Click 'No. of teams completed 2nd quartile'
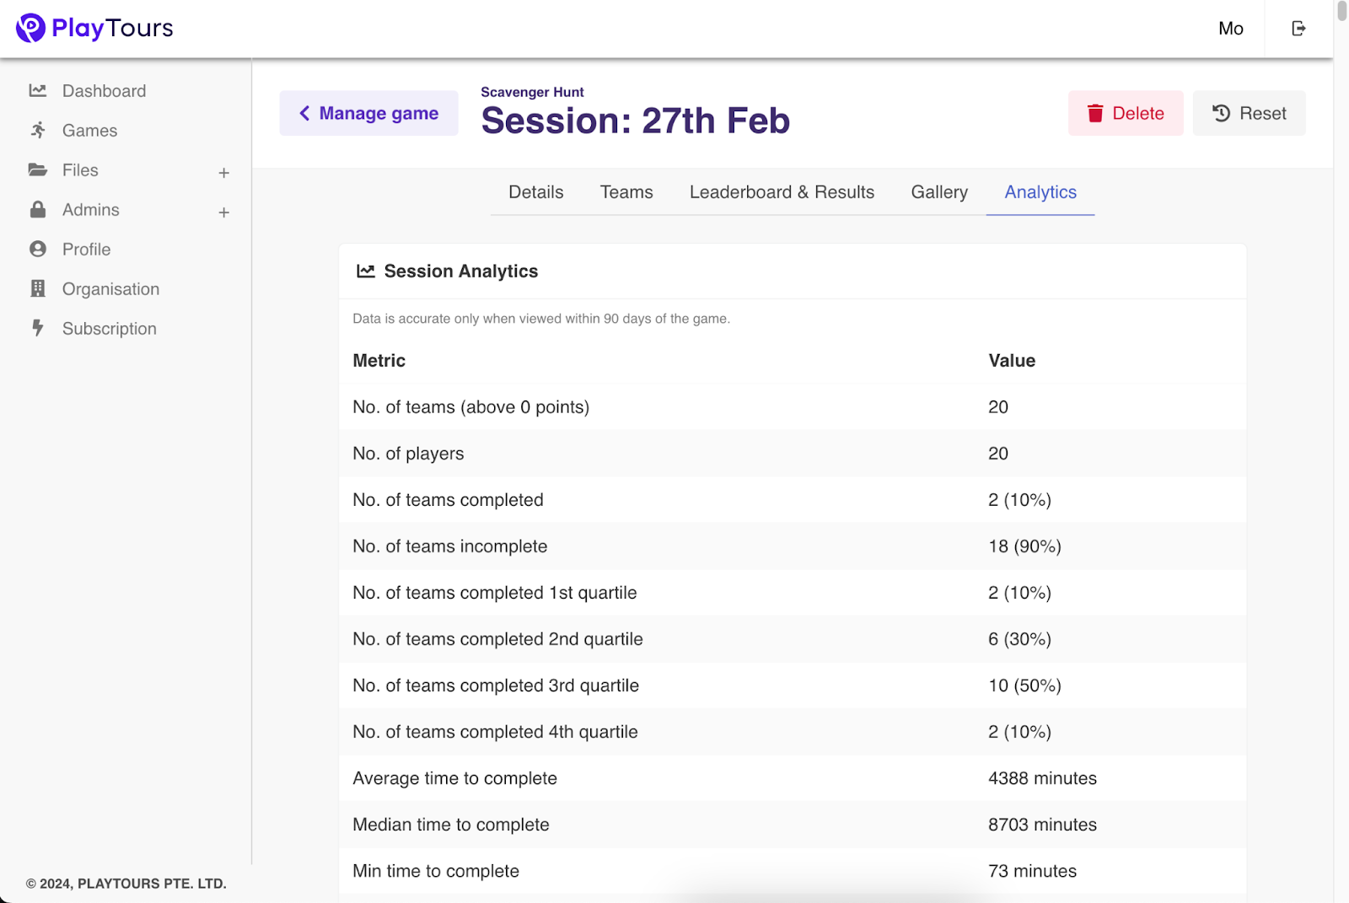The image size is (1349, 903). (x=497, y=639)
